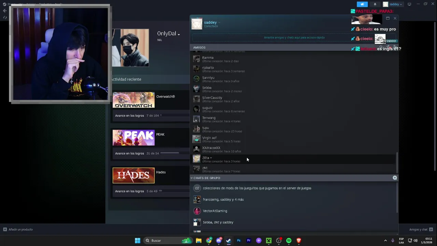Click the Hades game title link
This screenshot has width=437, height=246.
pyautogui.click(x=161, y=172)
